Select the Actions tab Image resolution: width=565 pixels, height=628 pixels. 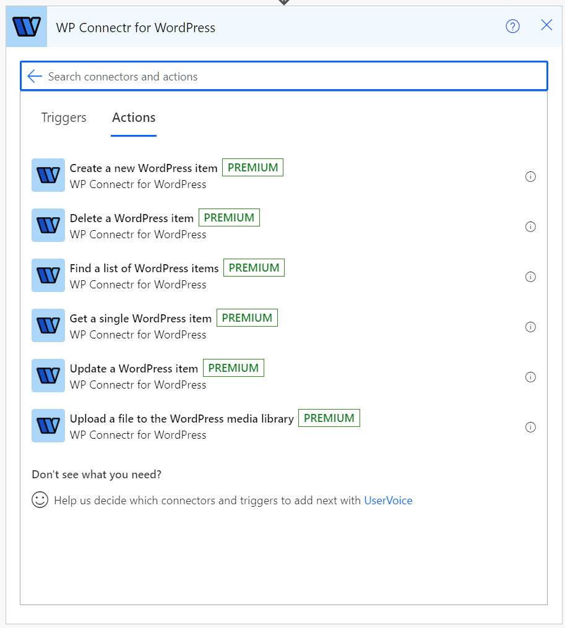pos(133,117)
